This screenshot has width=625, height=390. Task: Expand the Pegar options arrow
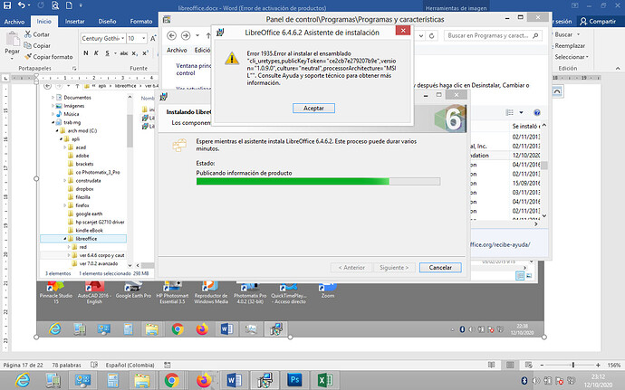(12, 58)
